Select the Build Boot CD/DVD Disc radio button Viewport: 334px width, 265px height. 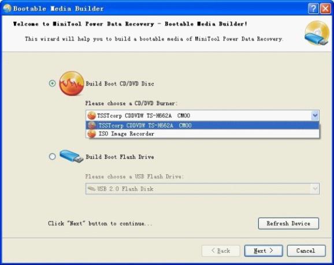point(52,83)
